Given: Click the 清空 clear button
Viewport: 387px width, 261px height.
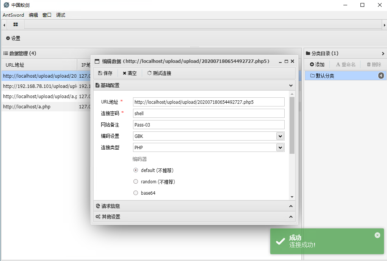Looking at the screenshot, I should pyautogui.click(x=130, y=73).
